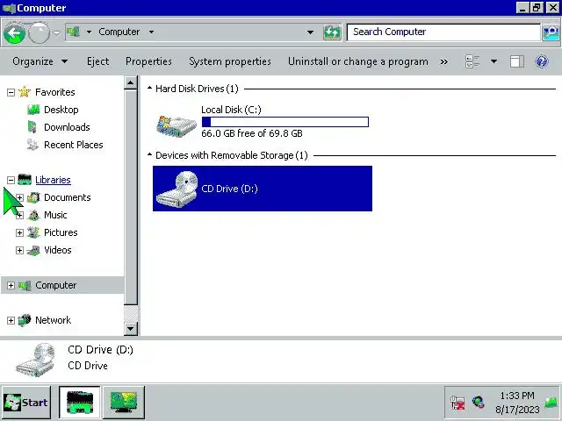This screenshot has width=562, height=421.
Task: Select the Computer breadcrumb in address bar
Action: (119, 32)
